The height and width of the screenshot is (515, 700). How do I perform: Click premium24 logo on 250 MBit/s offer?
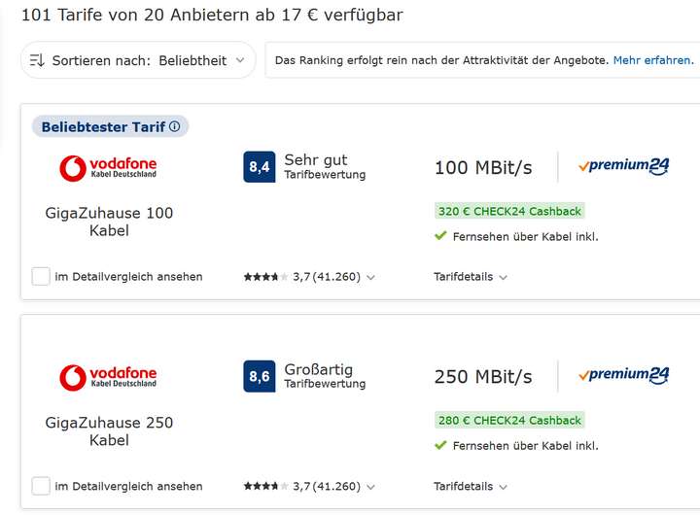pos(623,375)
